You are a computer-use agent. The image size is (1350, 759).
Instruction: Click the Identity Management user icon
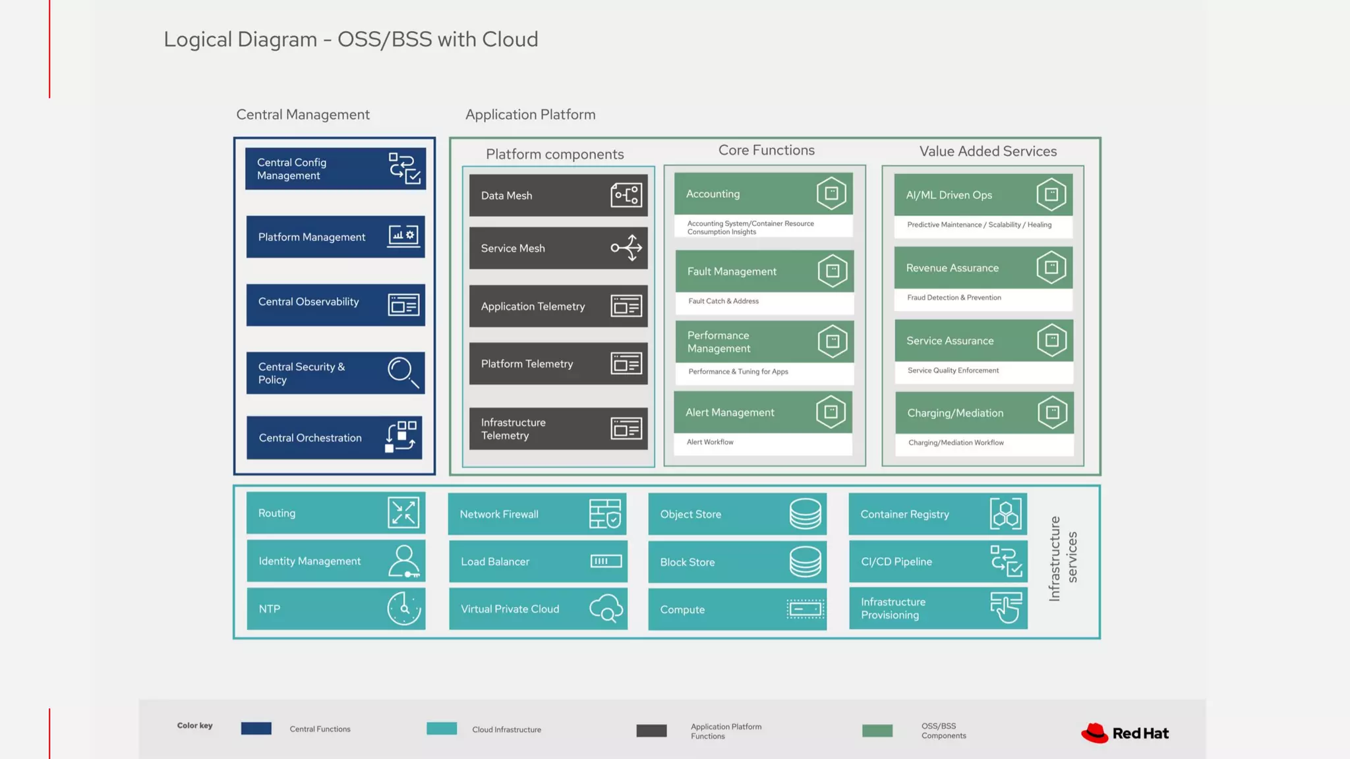click(x=403, y=561)
